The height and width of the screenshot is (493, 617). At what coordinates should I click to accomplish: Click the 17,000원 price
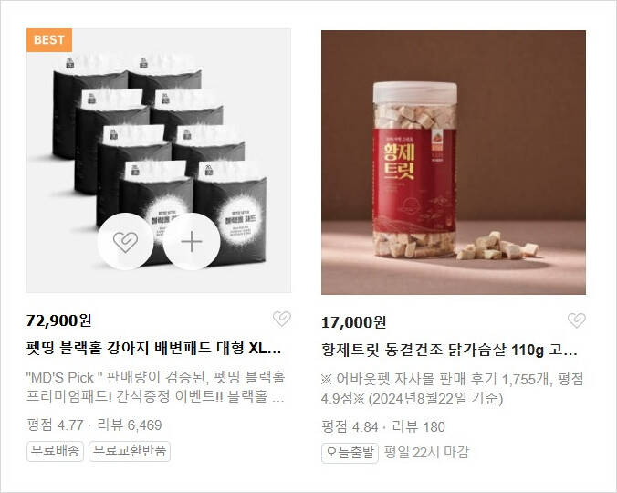tap(354, 322)
